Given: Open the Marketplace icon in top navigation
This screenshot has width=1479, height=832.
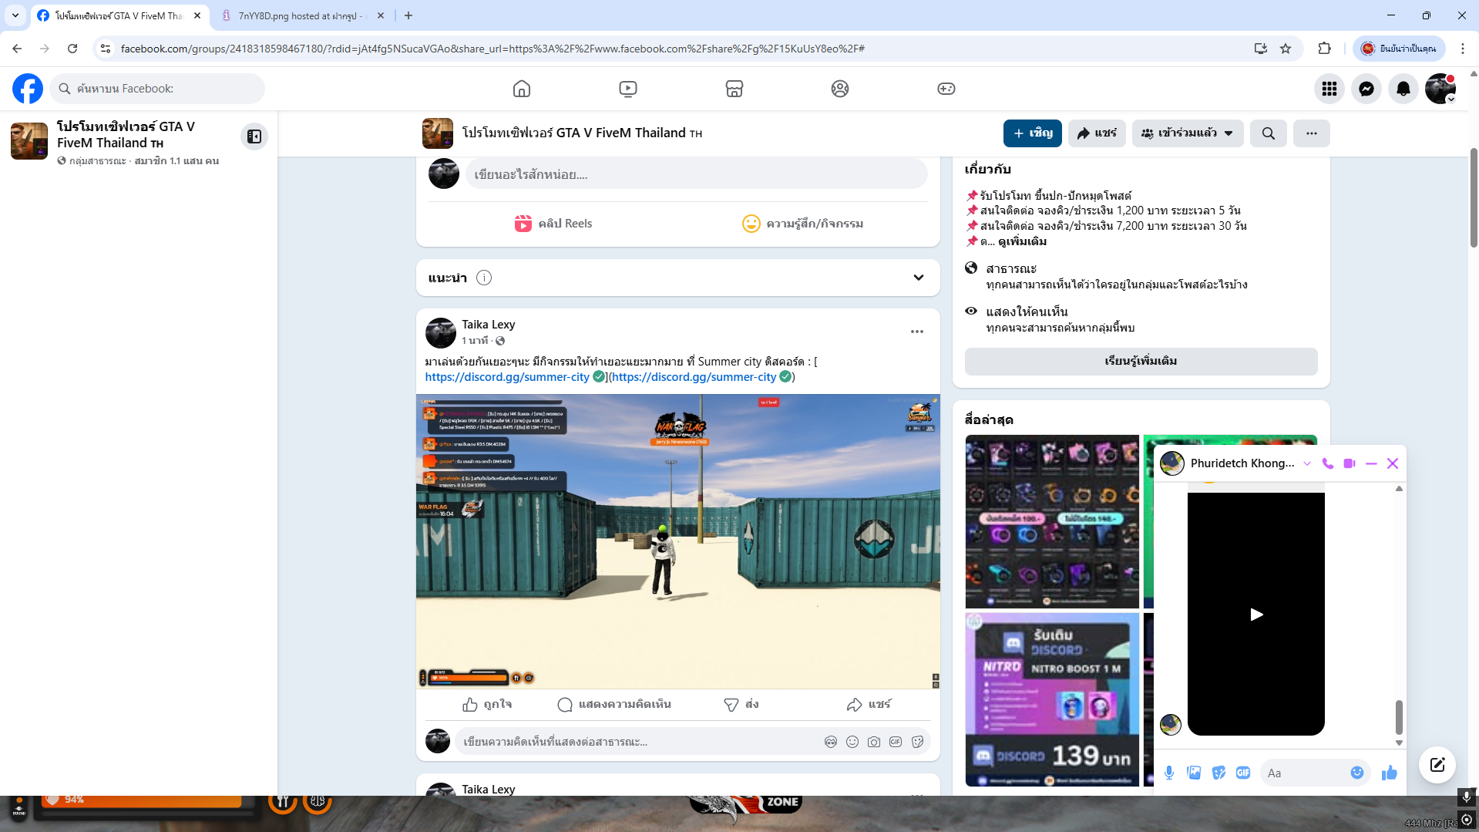Looking at the screenshot, I should point(734,89).
